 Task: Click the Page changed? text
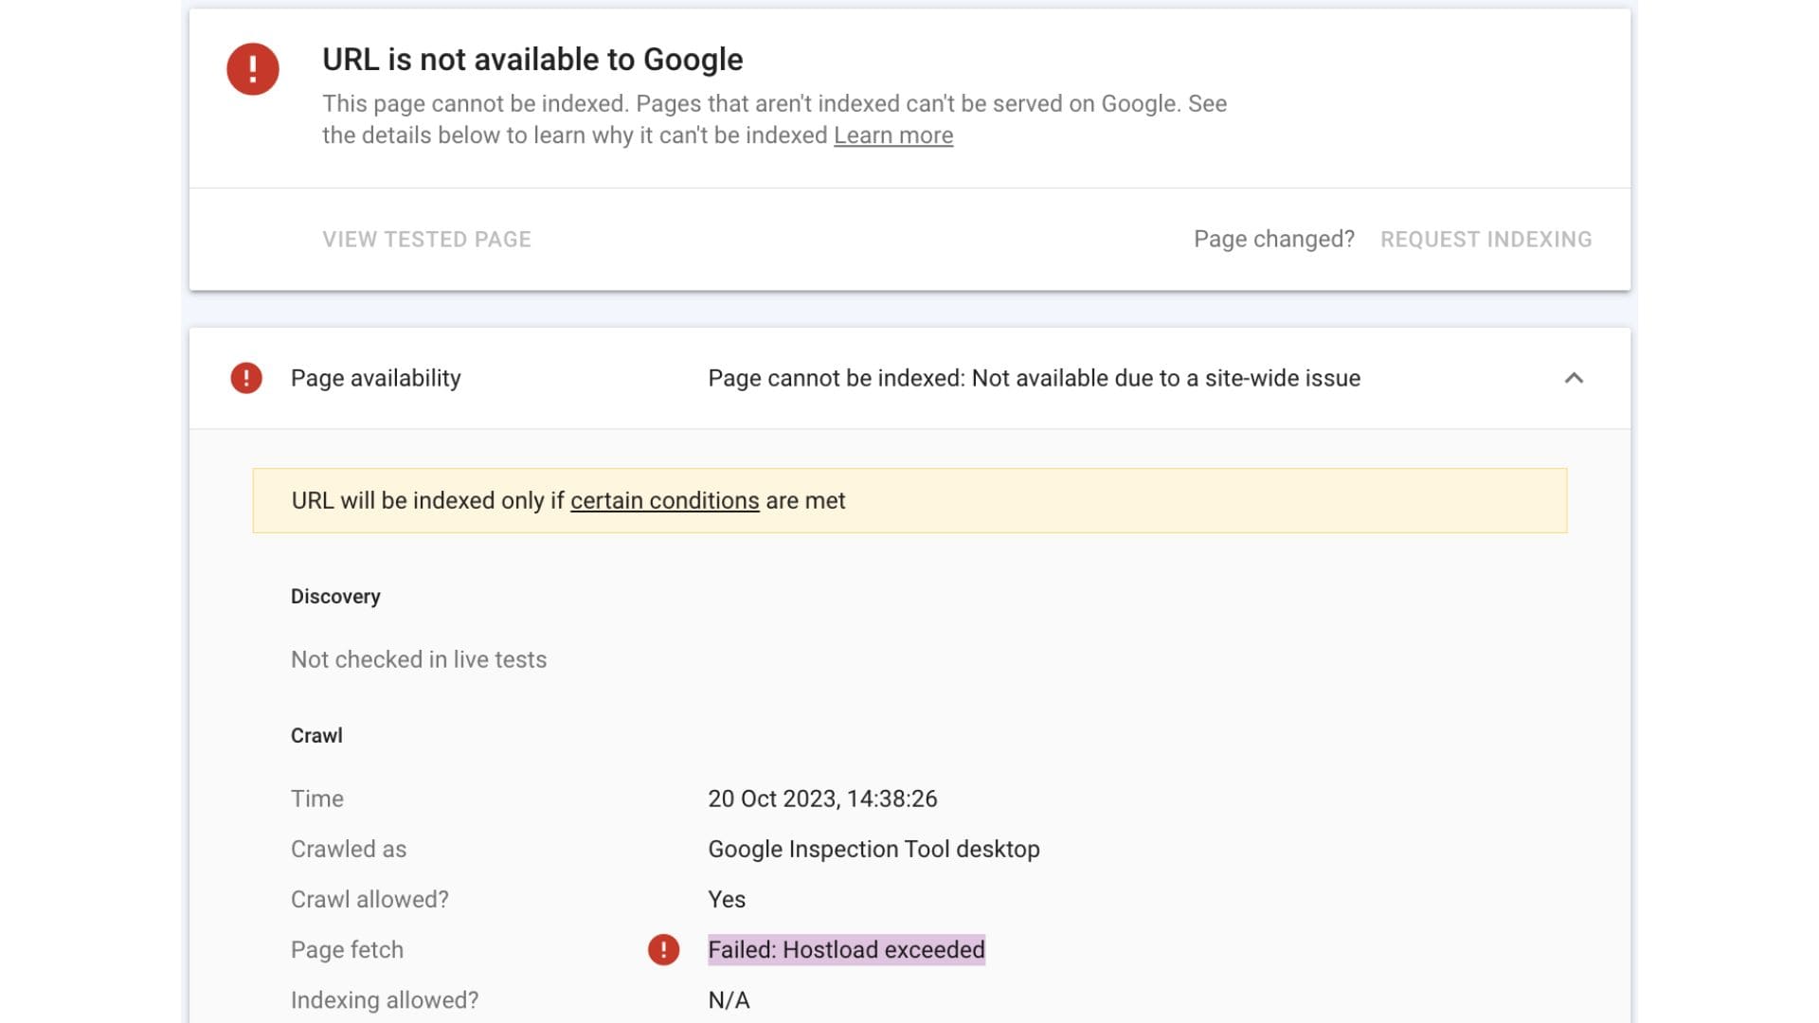(1273, 239)
